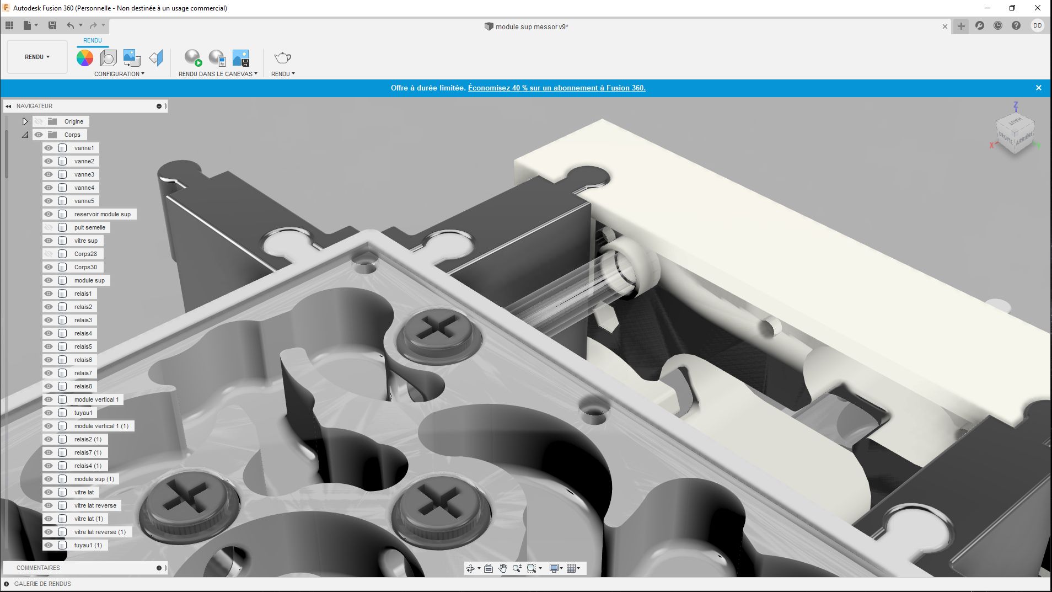Show the hidden puit semelle body
Image resolution: width=1052 pixels, height=592 pixels.
point(49,227)
